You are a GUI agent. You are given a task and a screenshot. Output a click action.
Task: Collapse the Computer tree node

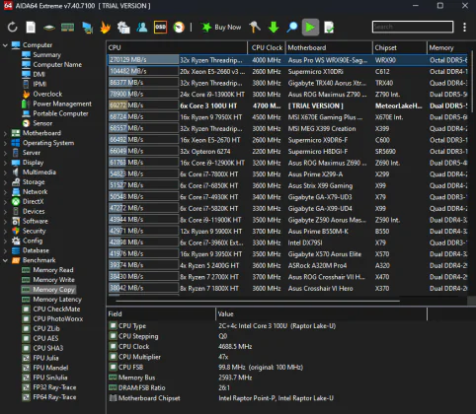(5, 45)
